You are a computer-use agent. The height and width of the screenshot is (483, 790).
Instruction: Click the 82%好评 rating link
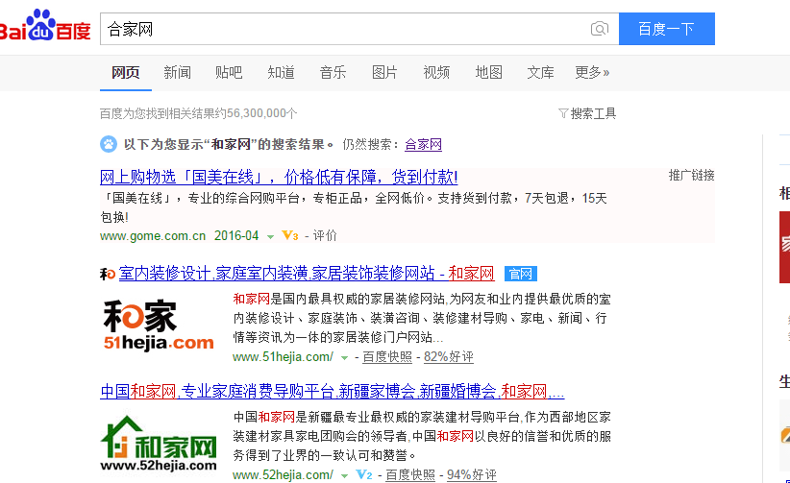click(x=449, y=357)
